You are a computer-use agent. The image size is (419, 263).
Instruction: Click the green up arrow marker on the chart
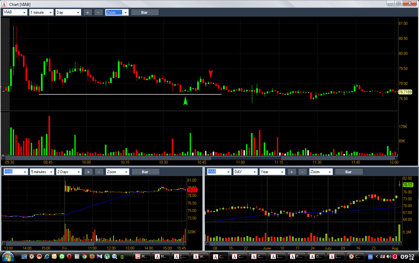[x=185, y=101]
